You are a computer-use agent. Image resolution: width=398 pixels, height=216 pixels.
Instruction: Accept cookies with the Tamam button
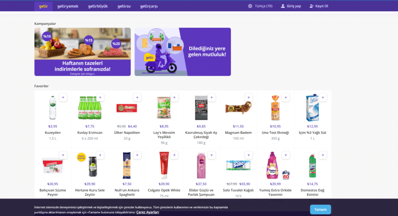pyautogui.click(x=320, y=209)
